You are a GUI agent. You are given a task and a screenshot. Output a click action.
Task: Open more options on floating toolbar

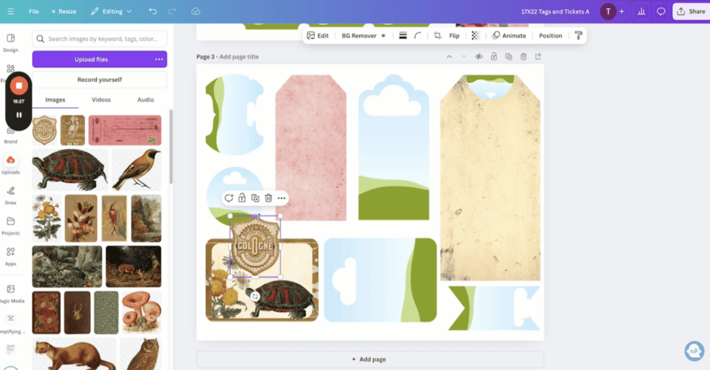click(x=282, y=198)
